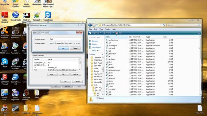Open the Views dropdown menu
The image size is (207, 116).
point(109,33)
